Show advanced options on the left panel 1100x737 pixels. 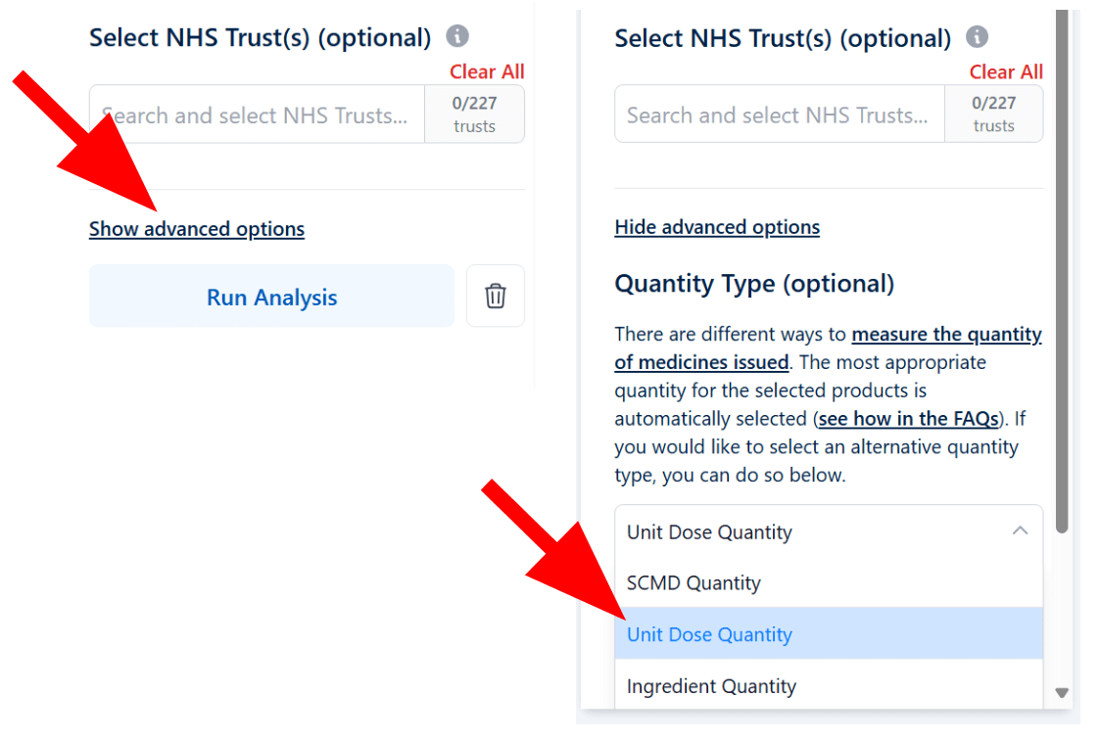point(196,228)
